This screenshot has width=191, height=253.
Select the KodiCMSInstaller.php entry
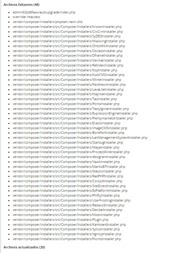[x=69, y=75]
